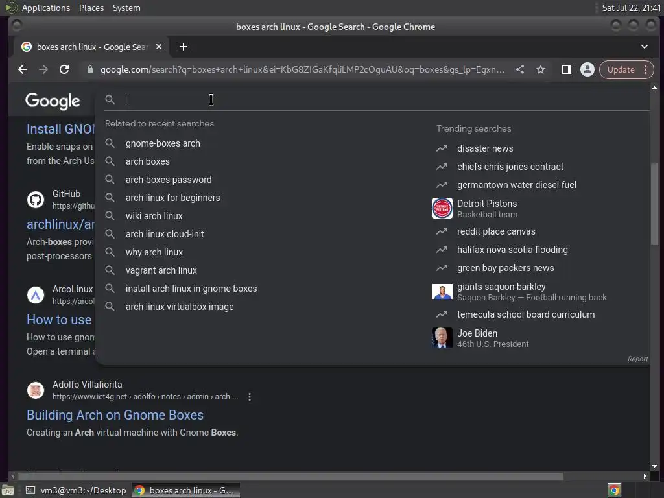Select the 'boxes arch linux' browser tab
This screenshot has width=664, height=498.
pos(91,47)
